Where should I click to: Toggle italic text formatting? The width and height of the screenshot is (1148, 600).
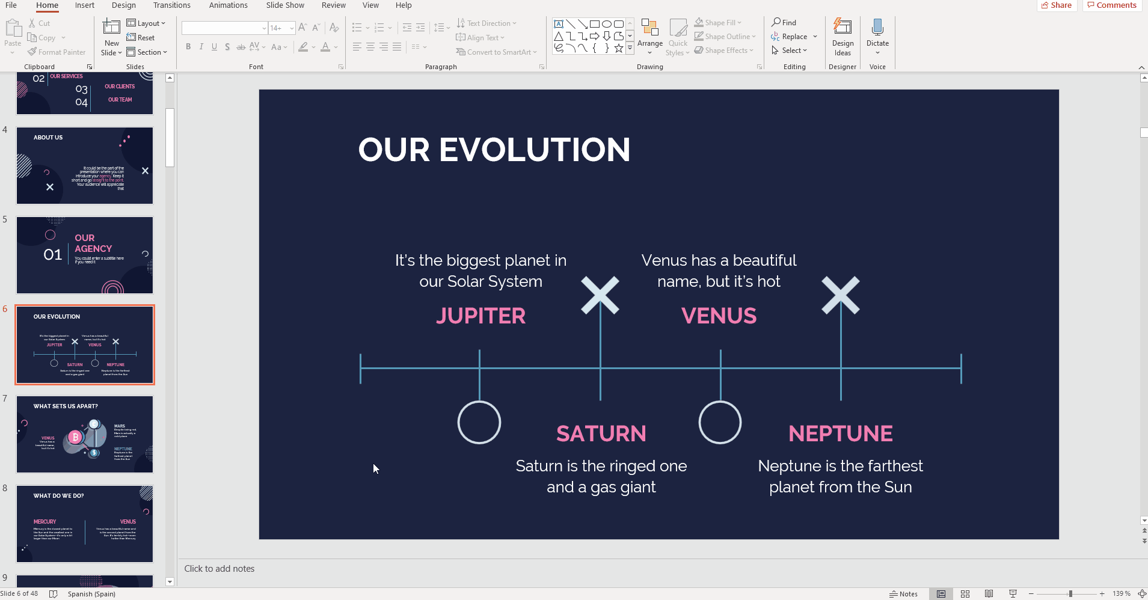201,47
